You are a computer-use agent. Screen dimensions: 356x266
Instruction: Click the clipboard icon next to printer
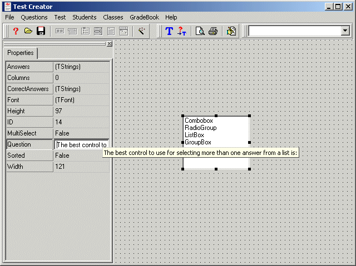[231, 31]
